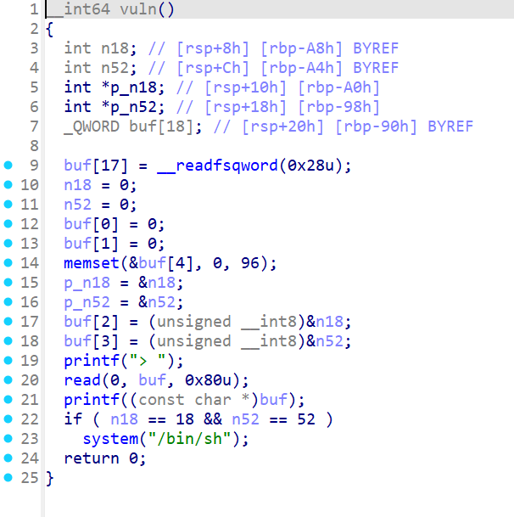Image resolution: width=514 pixels, height=517 pixels.
Task: Toggle breakpoint dot on line 20
Action: coord(8,379)
